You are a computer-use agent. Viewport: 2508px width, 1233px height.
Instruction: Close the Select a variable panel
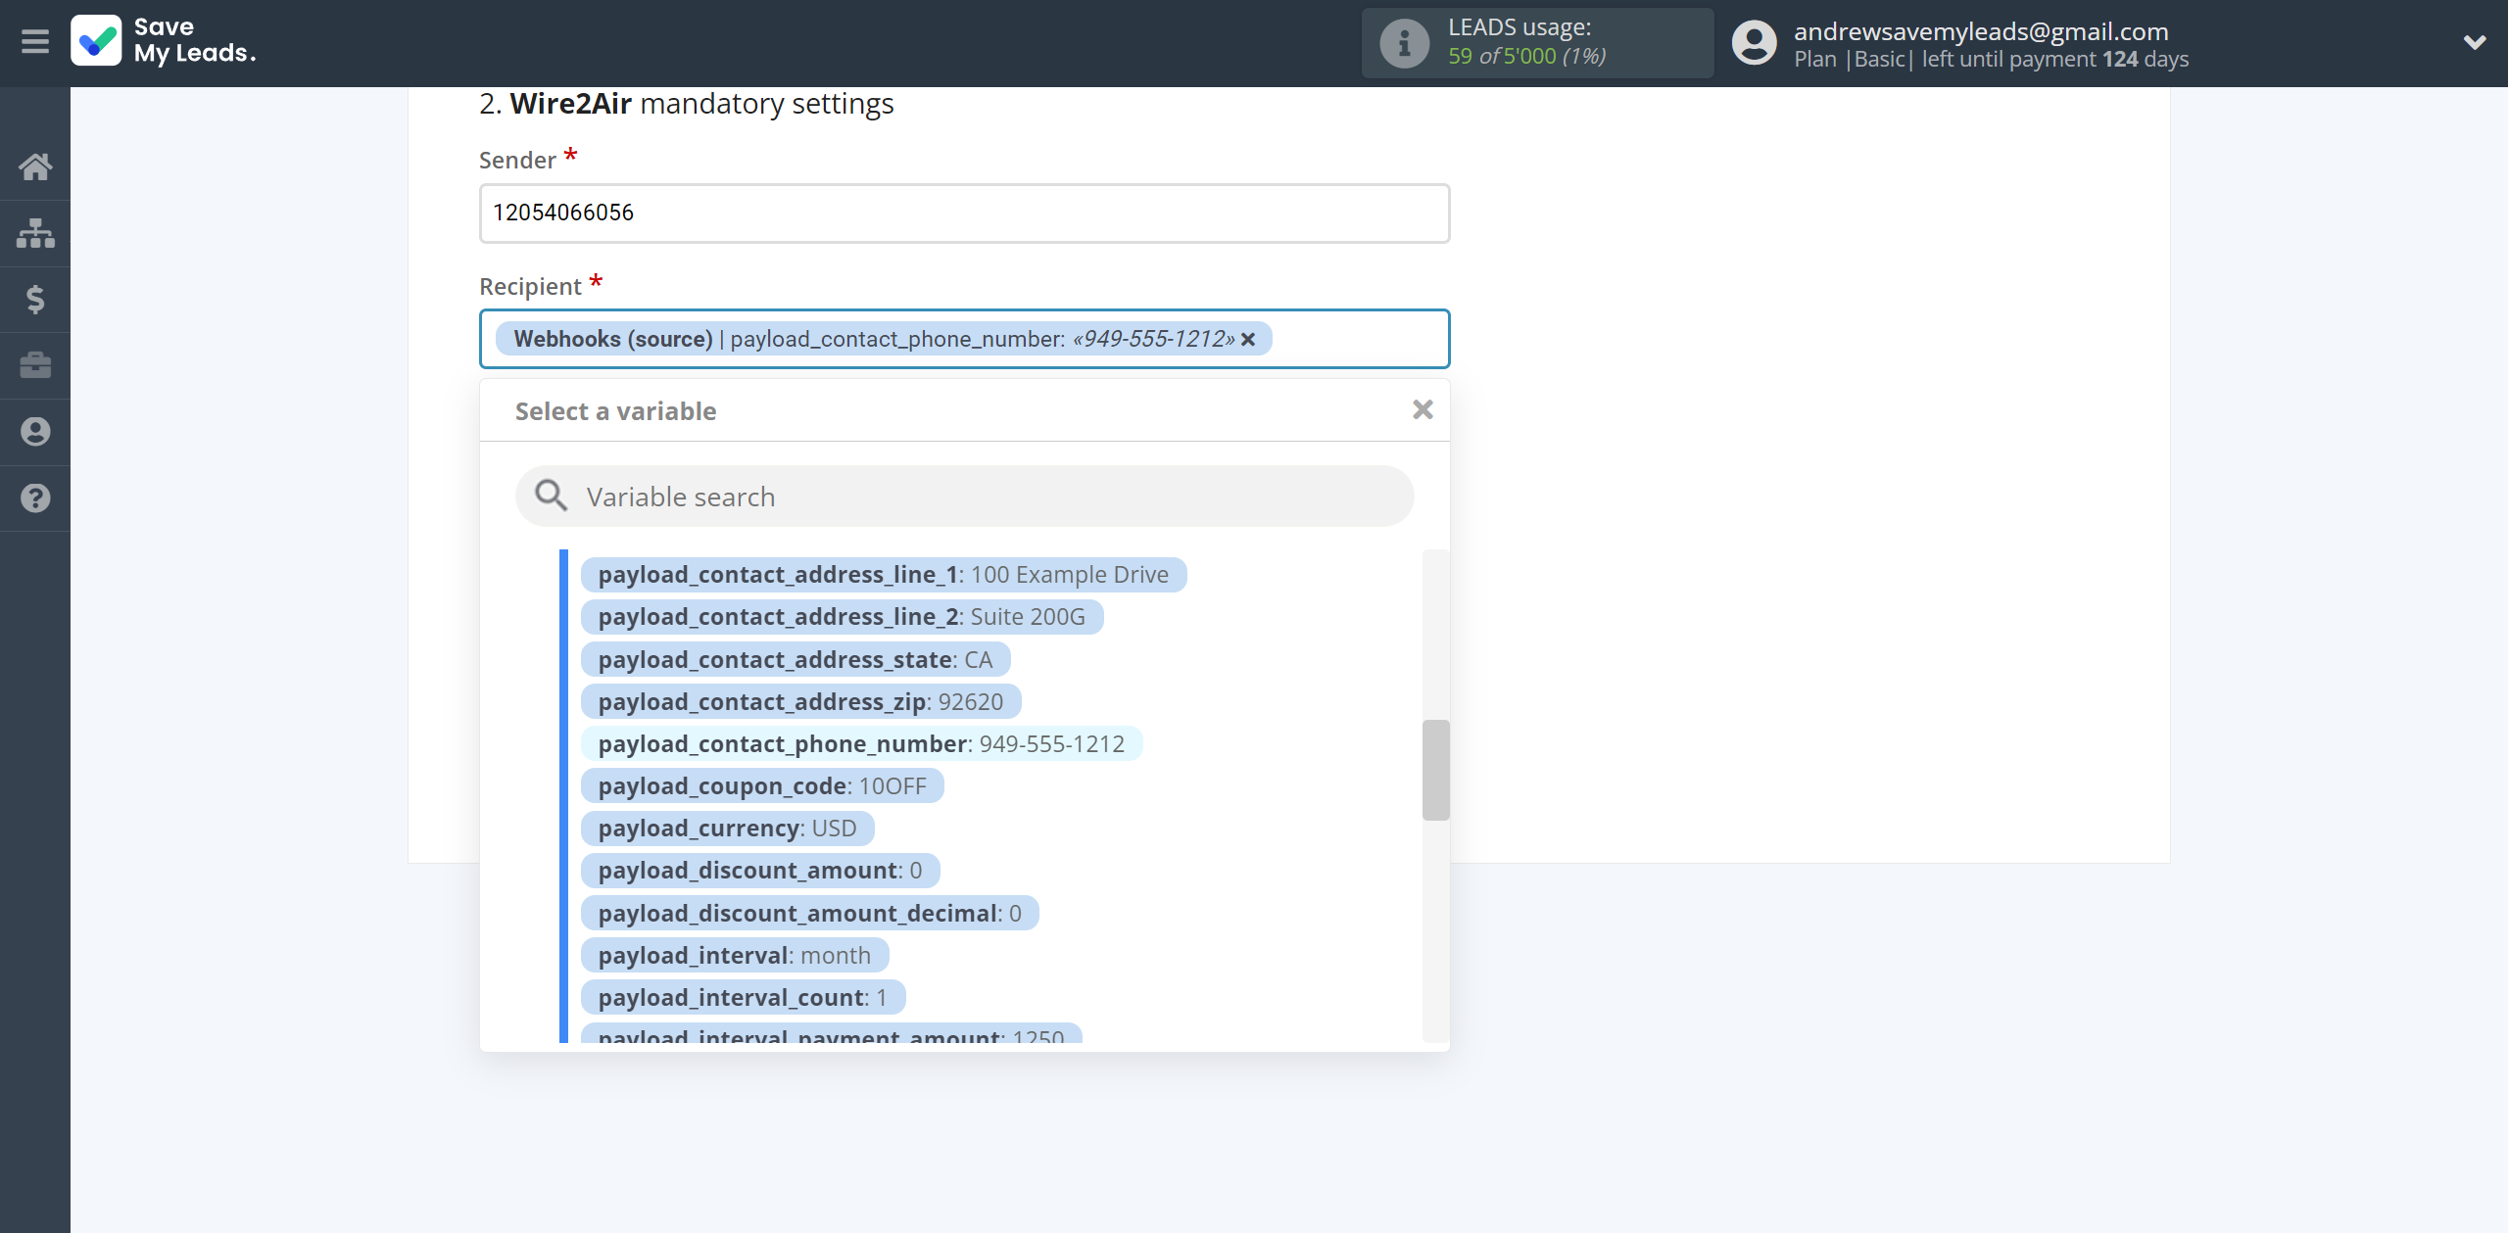tap(1423, 410)
